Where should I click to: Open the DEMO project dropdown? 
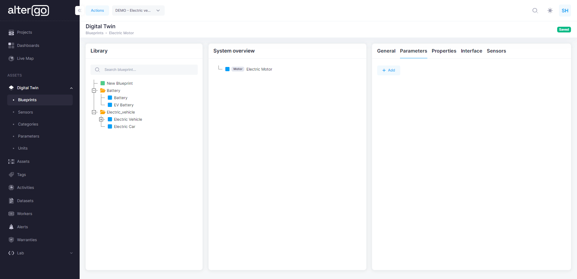138,11
